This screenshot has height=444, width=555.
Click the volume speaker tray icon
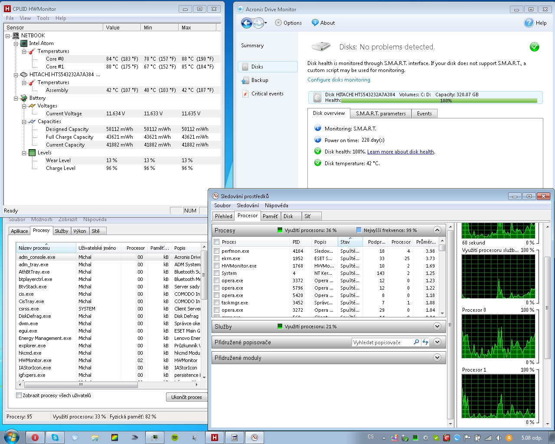click(499, 438)
